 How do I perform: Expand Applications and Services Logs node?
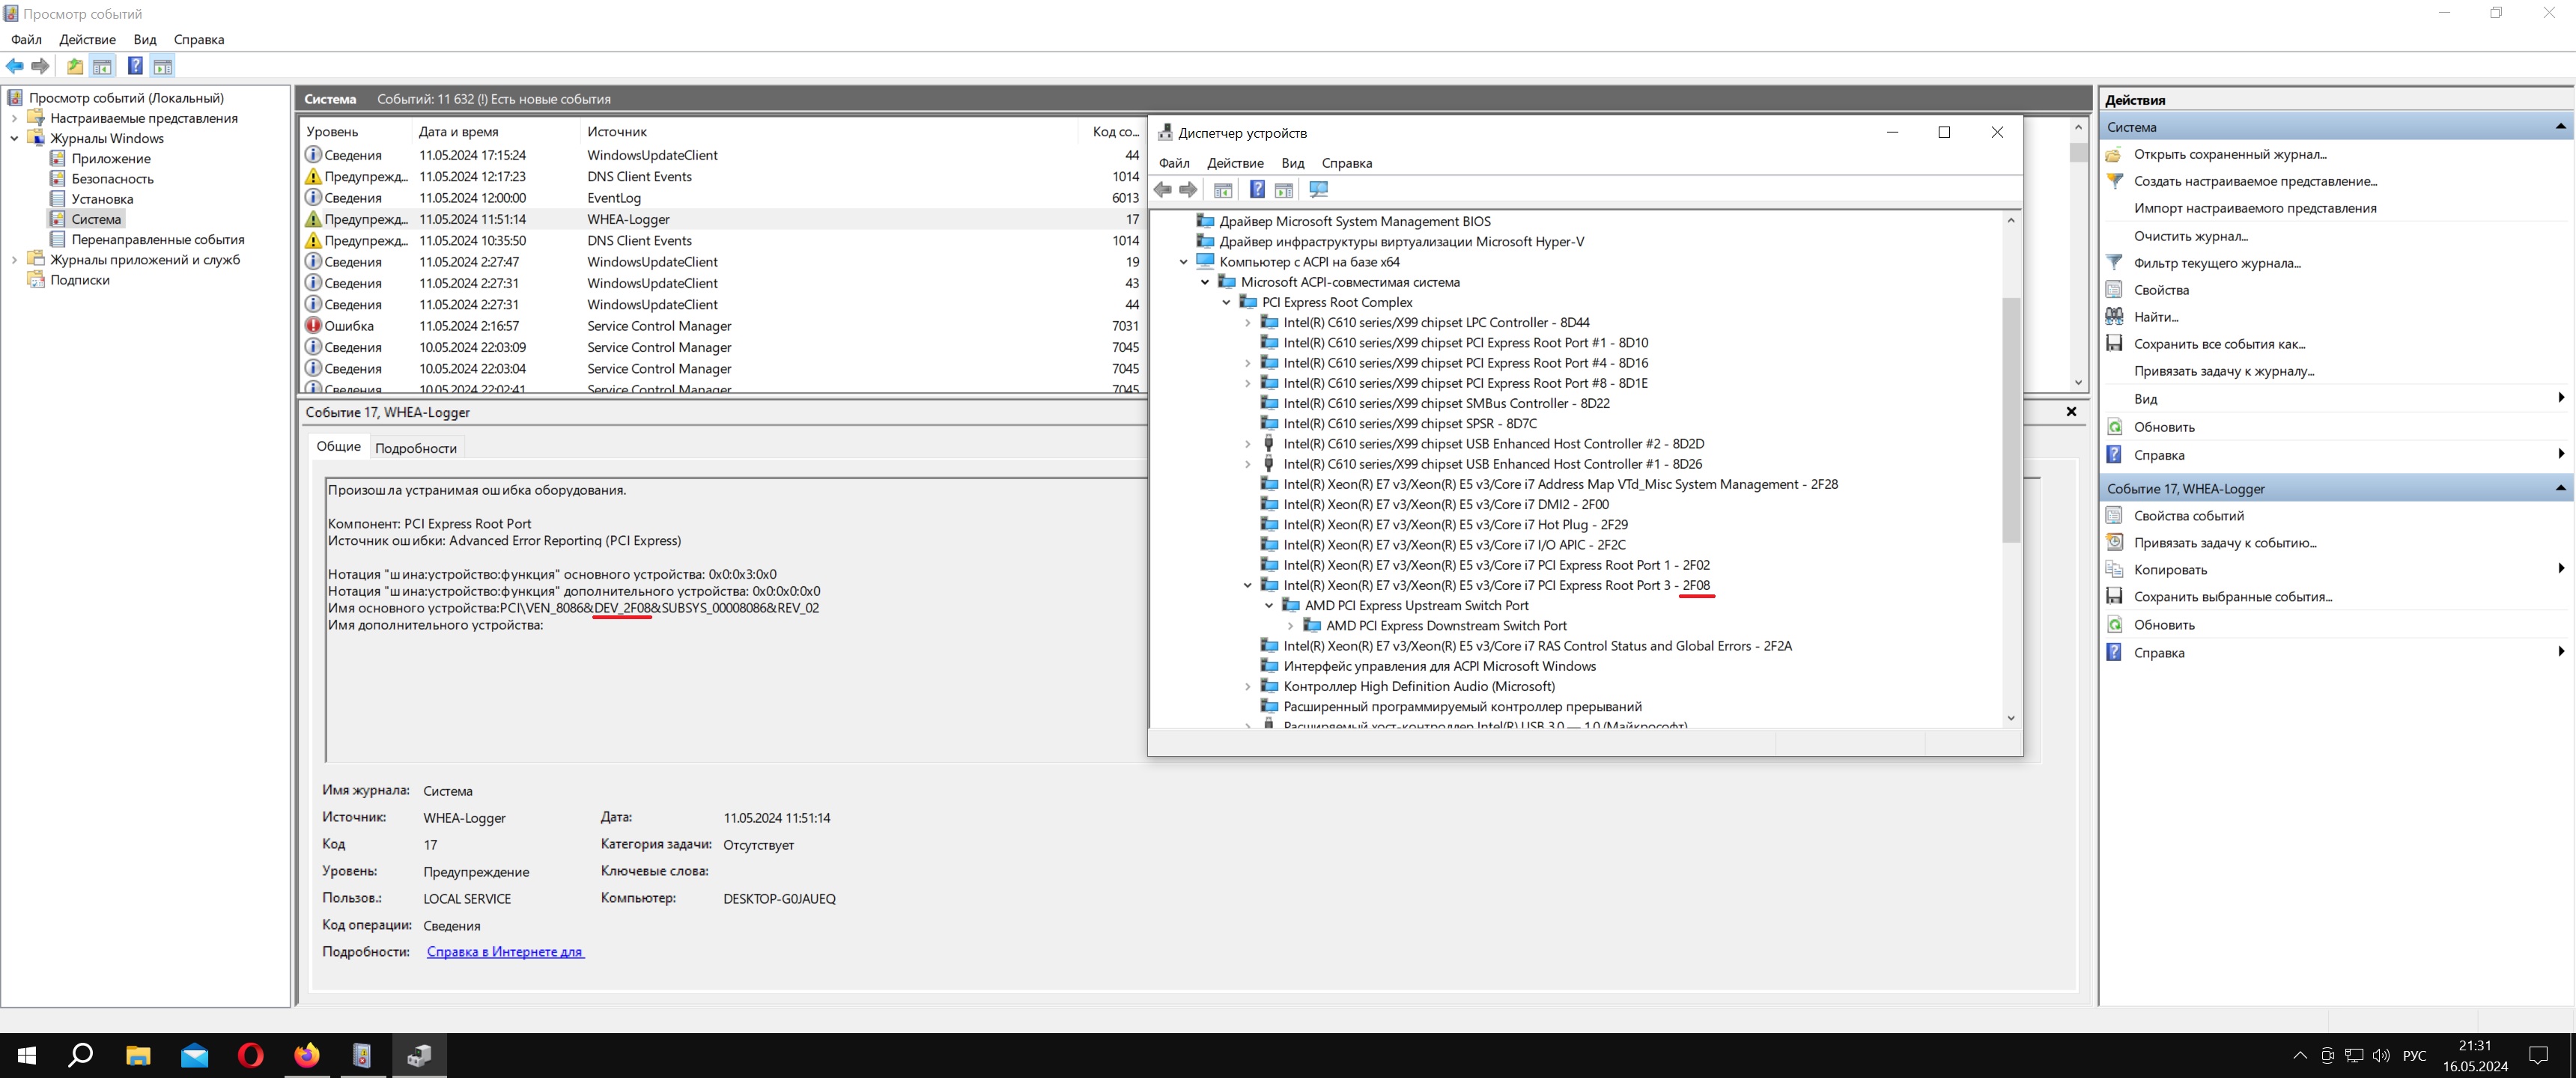[x=14, y=260]
